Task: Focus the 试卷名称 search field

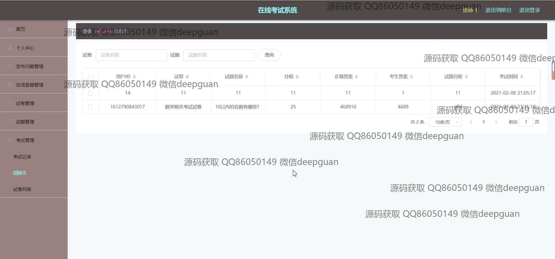Action: (131, 55)
